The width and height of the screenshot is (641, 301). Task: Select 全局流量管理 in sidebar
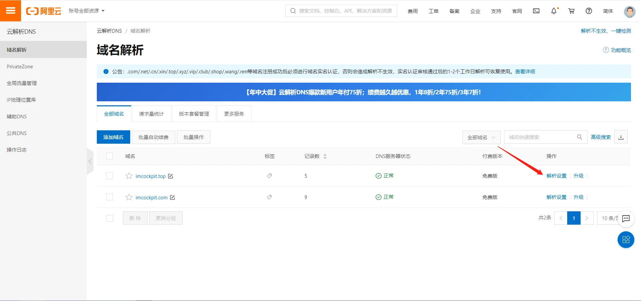pyautogui.click(x=43, y=83)
